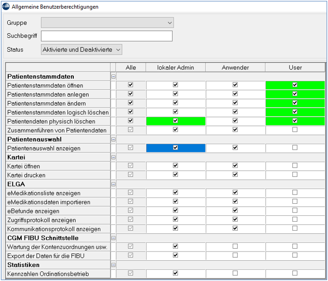Enable User checkbox for Patientenauswahl anzeigen
Screen dimensions: 328x281
click(x=295, y=148)
